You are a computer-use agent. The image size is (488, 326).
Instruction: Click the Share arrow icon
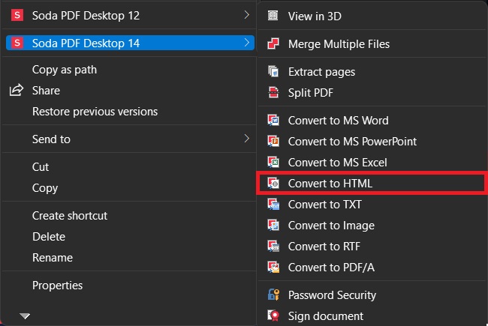click(x=17, y=90)
